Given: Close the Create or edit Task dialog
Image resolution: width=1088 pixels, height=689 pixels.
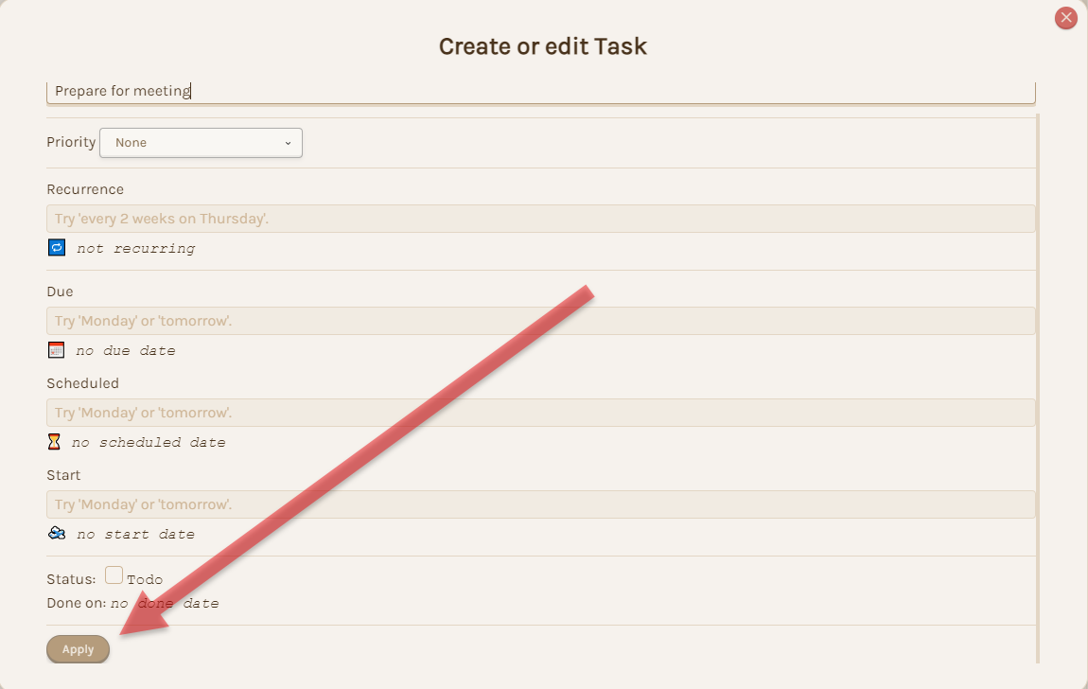Looking at the screenshot, I should tap(1066, 17).
